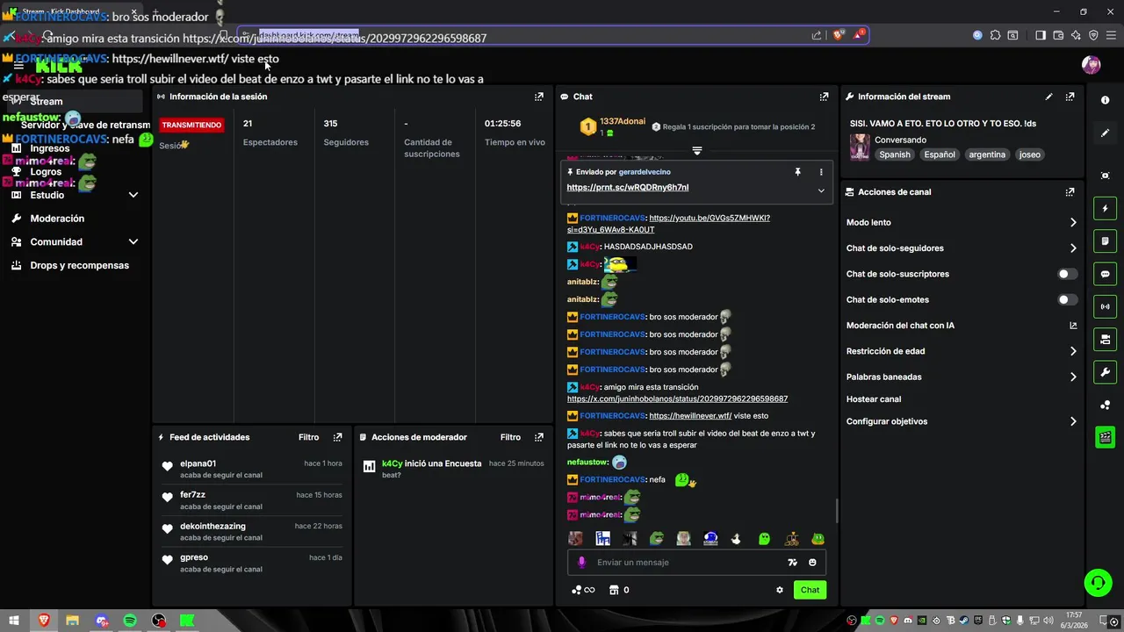Pop out the Acciones de moderador panel

point(539,437)
